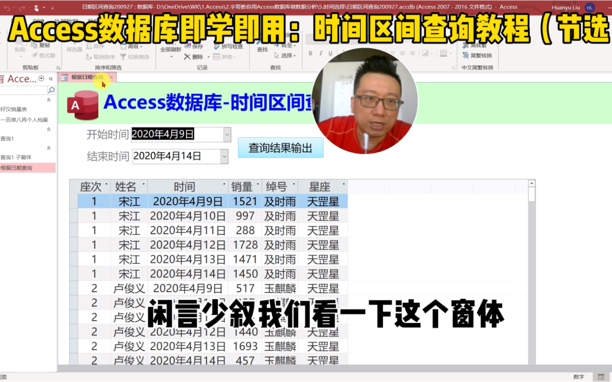Image resolution: width=612 pixels, height=382 pixels.
Task: Click the Format Painter (格式刷) icon
Action: tap(35, 56)
